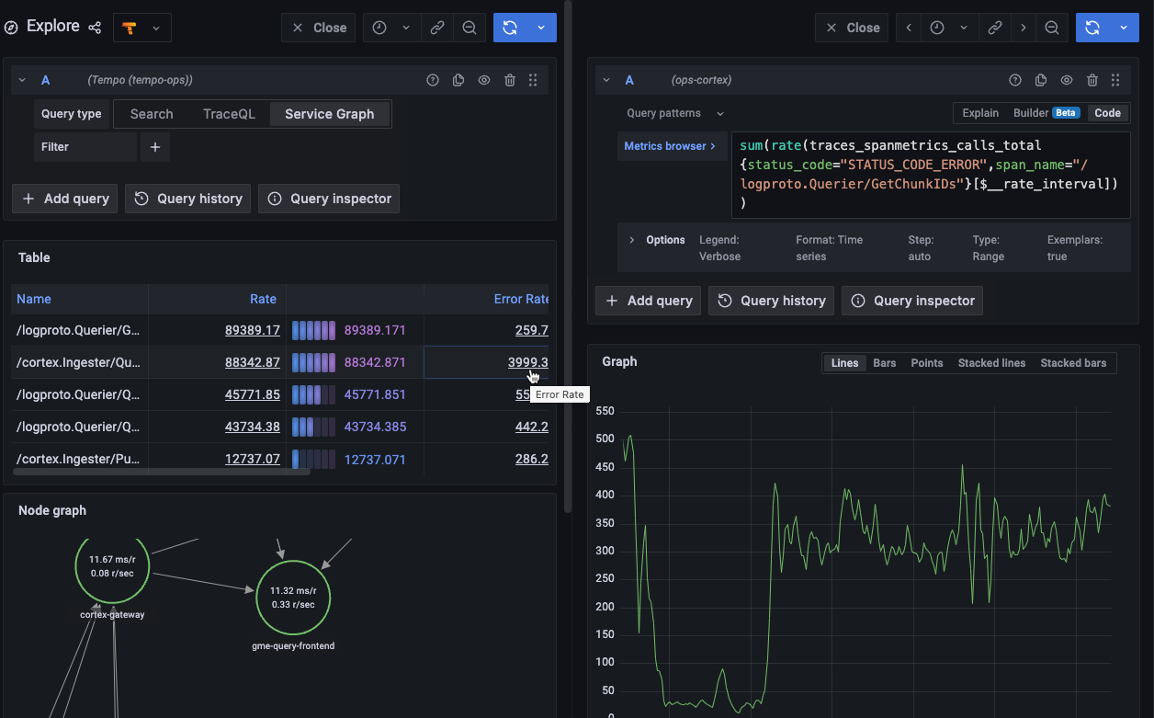Screen dimensions: 1154x718
Task: Open the Query patterns dropdown
Action: pyautogui.click(x=675, y=113)
